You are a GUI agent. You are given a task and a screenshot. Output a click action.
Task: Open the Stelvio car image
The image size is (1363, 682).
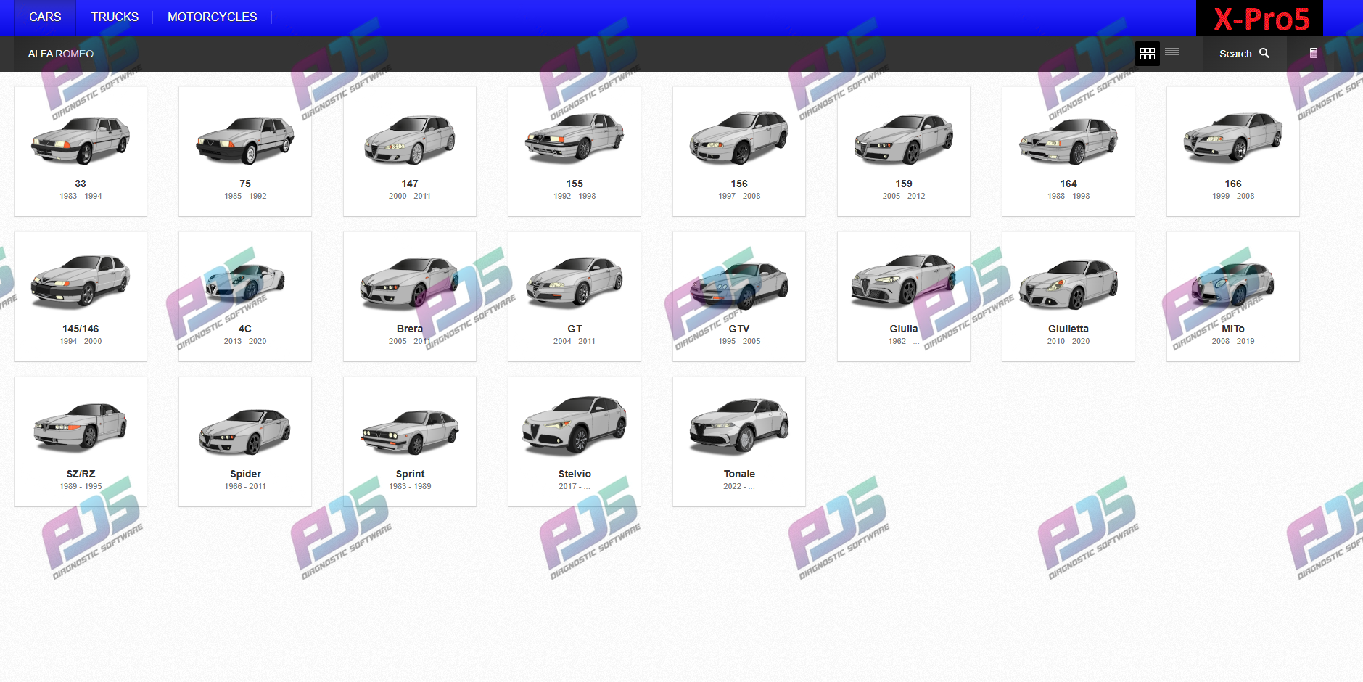tap(575, 425)
